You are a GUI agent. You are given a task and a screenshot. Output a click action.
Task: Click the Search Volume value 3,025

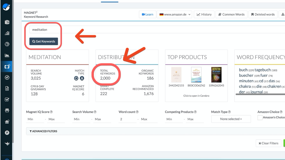click(x=36, y=78)
